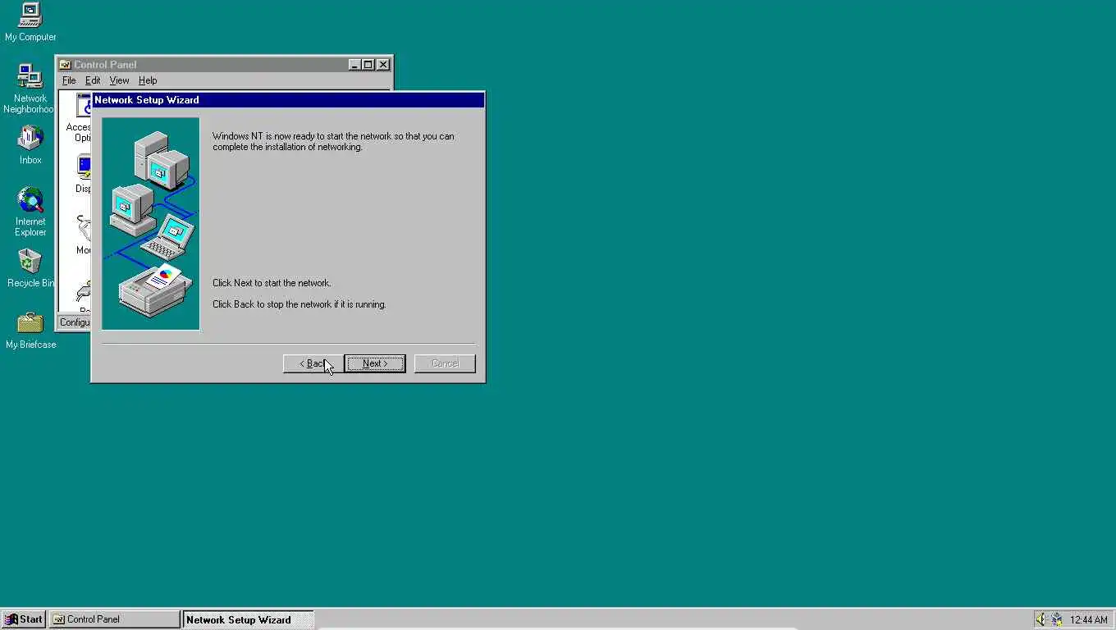Open Edit menu in Control Panel
This screenshot has width=1116, height=630.
tap(93, 80)
